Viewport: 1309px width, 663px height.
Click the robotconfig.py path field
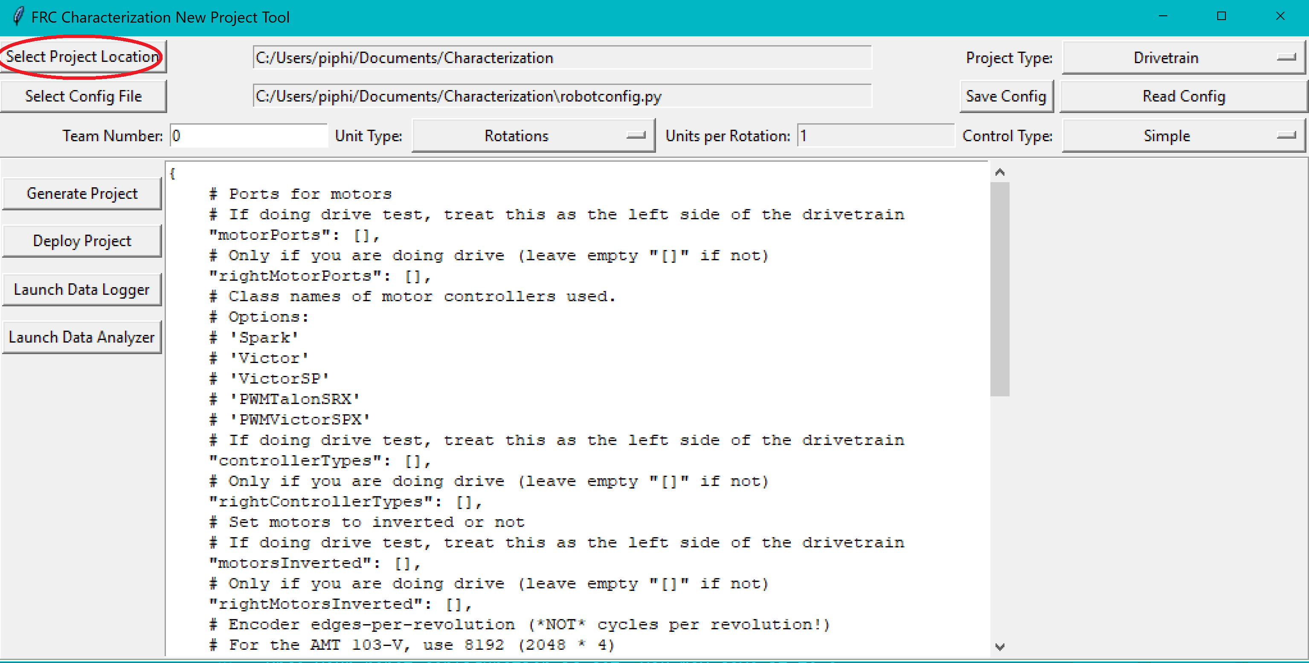pos(562,96)
